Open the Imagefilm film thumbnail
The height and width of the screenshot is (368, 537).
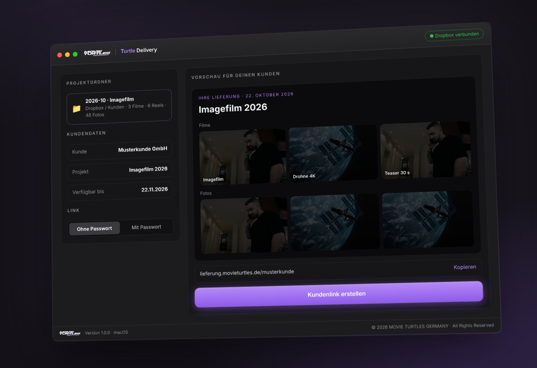(243, 157)
